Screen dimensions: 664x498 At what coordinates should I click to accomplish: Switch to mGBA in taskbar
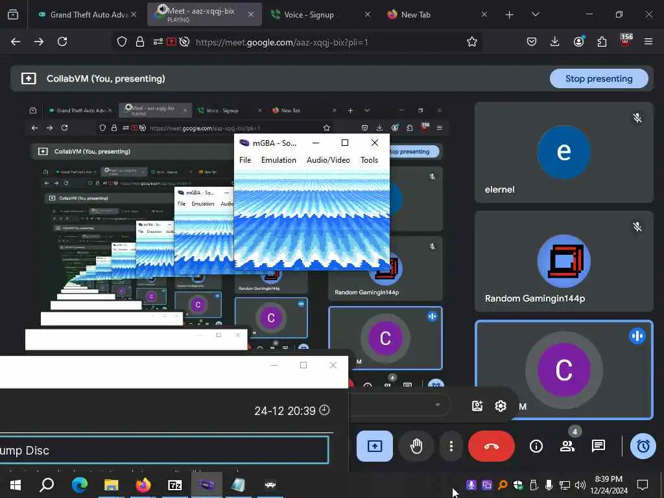click(x=207, y=484)
